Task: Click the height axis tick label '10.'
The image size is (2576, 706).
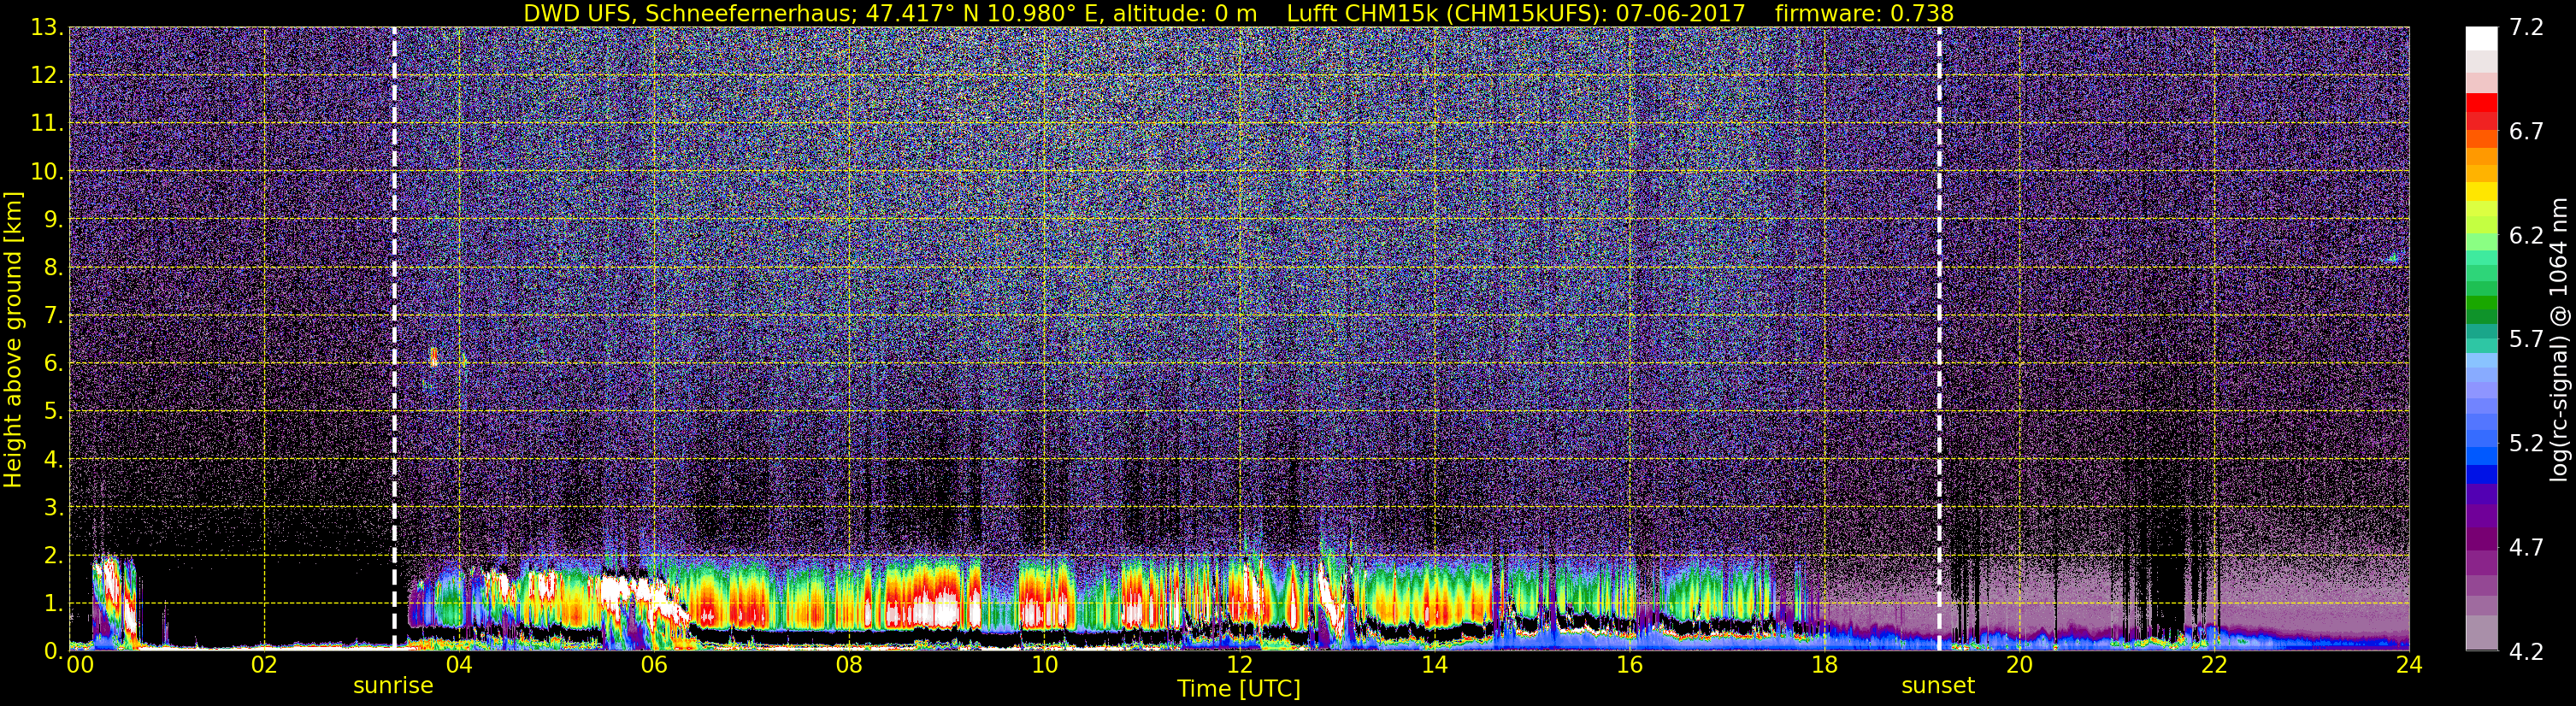Action: tap(46, 172)
